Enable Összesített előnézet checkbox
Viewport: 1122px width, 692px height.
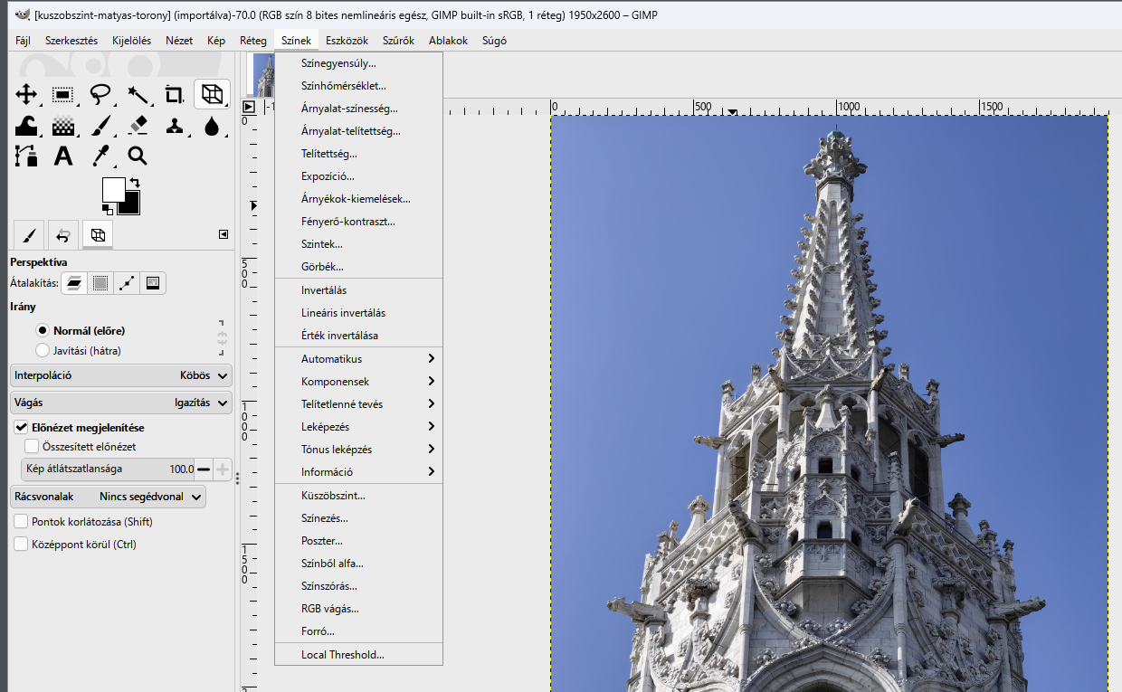32,446
